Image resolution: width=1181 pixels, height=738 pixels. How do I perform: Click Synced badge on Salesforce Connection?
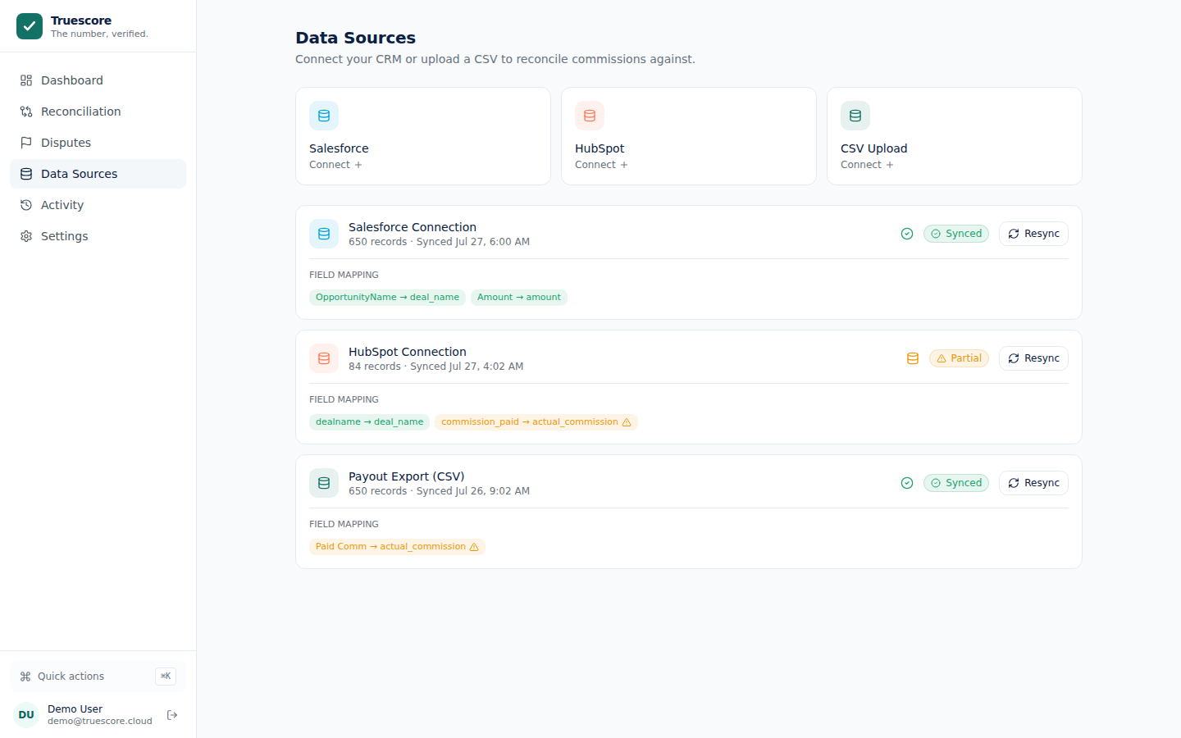pos(956,234)
